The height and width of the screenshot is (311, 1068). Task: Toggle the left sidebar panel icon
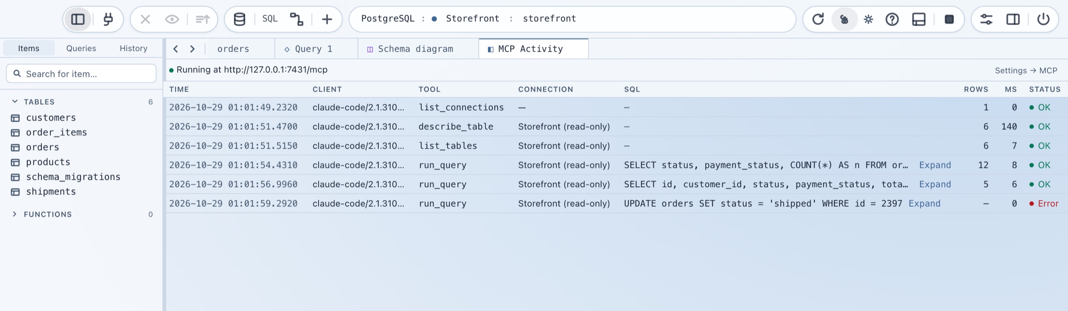[x=78, y=19]
